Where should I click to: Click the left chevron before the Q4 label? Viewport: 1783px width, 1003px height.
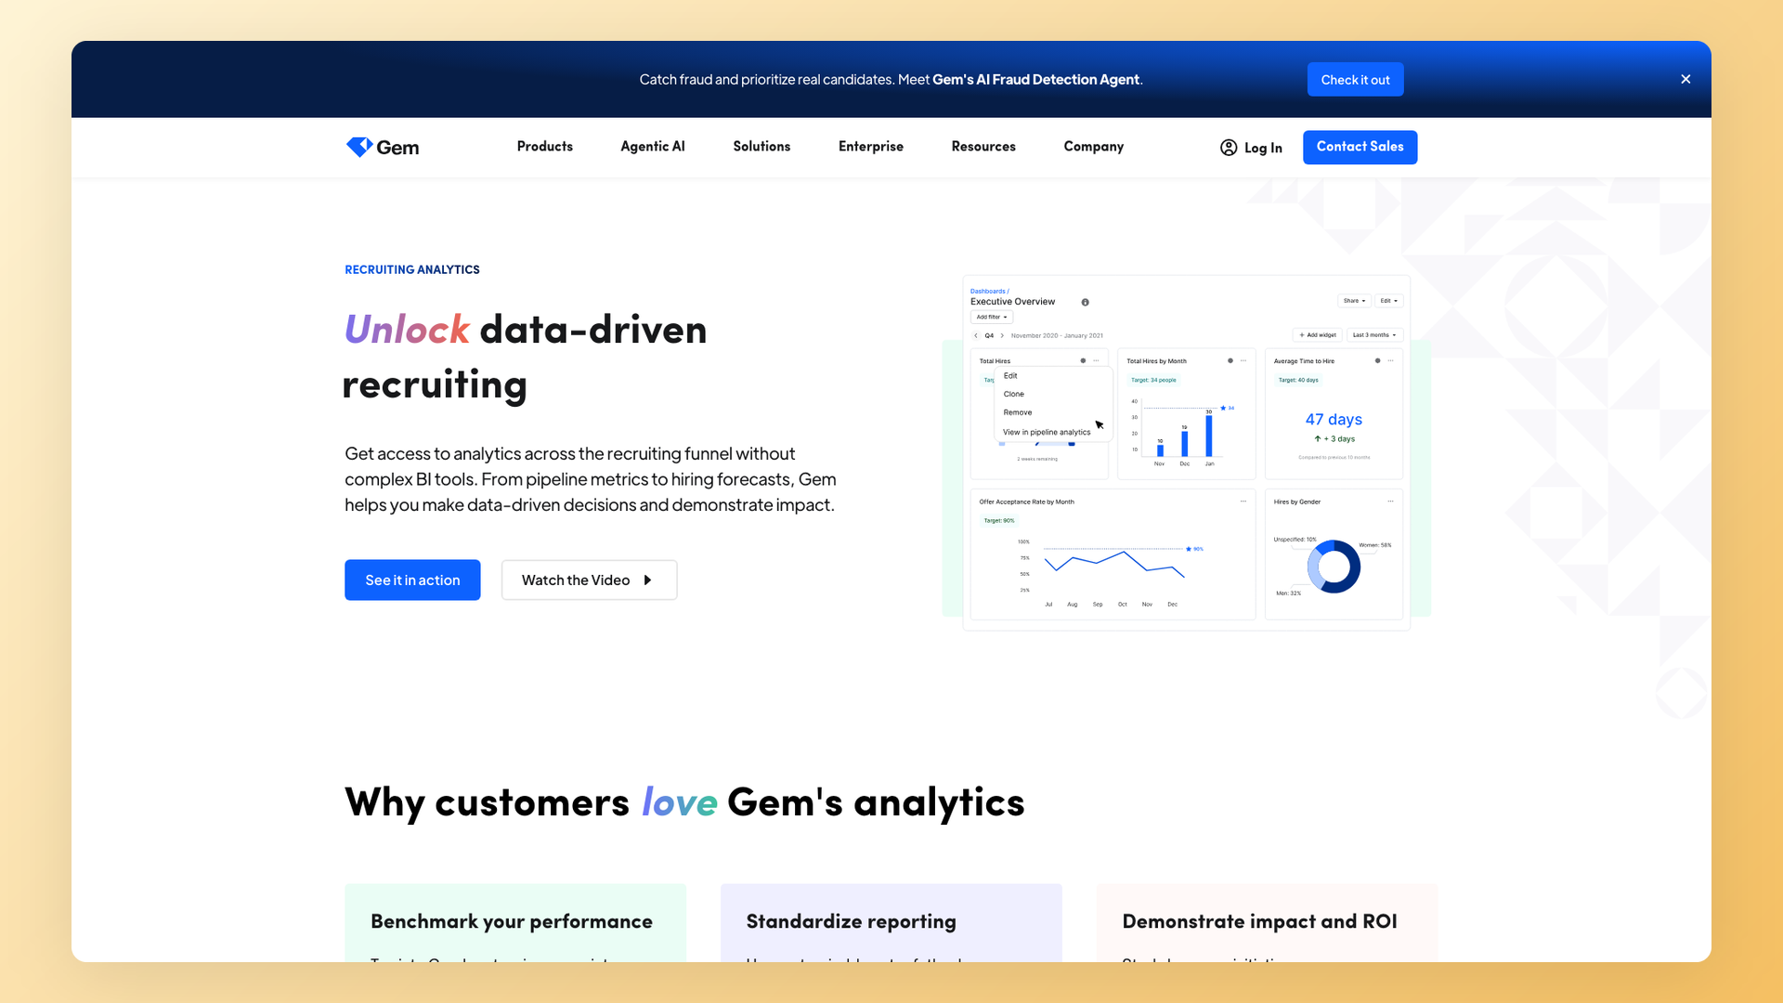click(976, 335)
